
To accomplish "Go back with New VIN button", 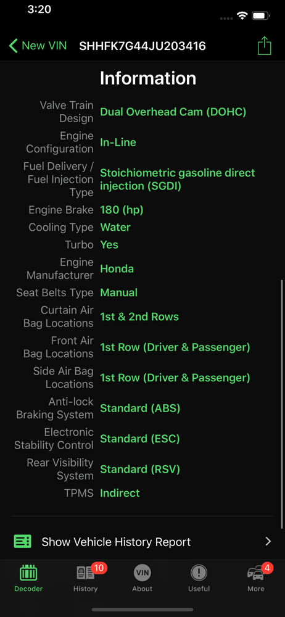I will [38, 46].
